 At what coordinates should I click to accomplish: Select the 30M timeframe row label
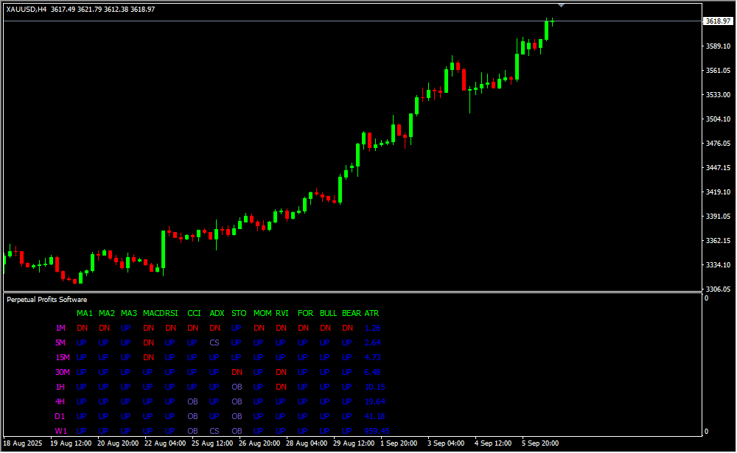point(62,373)
